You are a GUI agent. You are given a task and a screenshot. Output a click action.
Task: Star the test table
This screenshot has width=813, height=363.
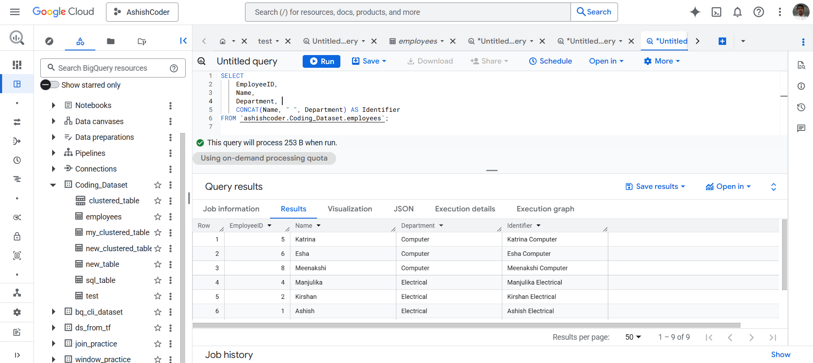click(158, 296)
